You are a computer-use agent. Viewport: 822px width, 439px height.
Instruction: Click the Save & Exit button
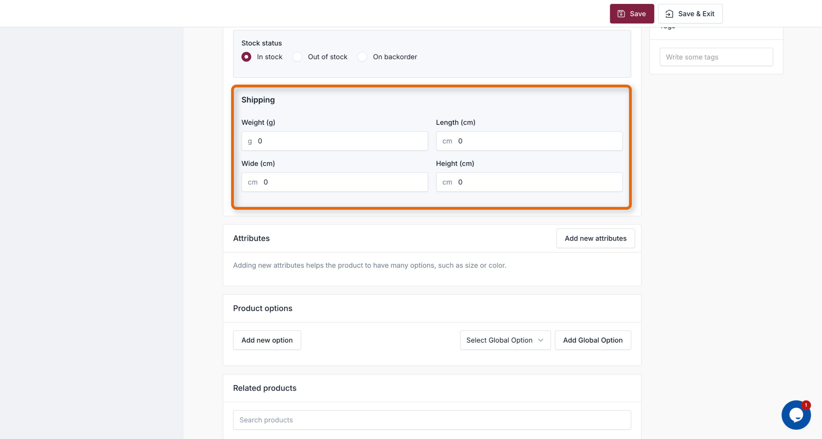(690, 14)
